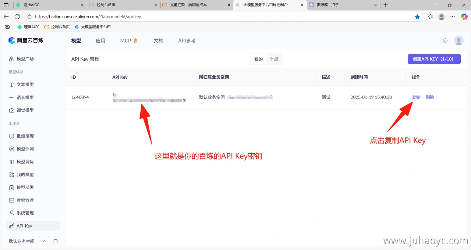This screenshot has width=471, height=250.
Task: Switch filter to 全部
Action: (x=274, y=59)
